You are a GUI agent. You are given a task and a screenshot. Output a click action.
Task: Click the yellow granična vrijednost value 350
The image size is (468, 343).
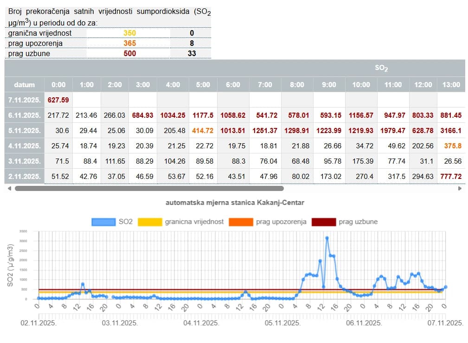click(x=130, y=33)
